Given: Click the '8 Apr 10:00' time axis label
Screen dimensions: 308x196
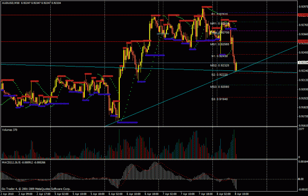Looking at the screenshot, I should pos(242,194).
